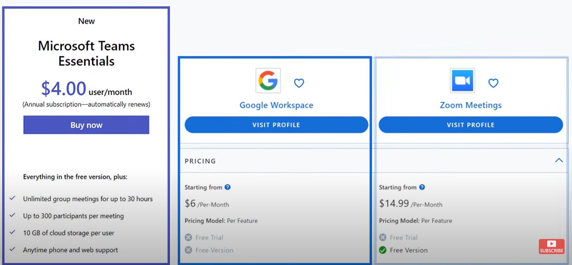Click Google Workspace Free Version x icon

click(x=189, y=250)
